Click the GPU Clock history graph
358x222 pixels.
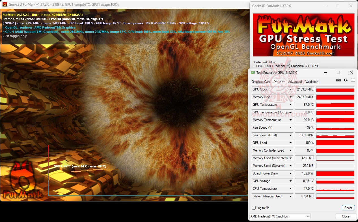(x=335, y=89)
